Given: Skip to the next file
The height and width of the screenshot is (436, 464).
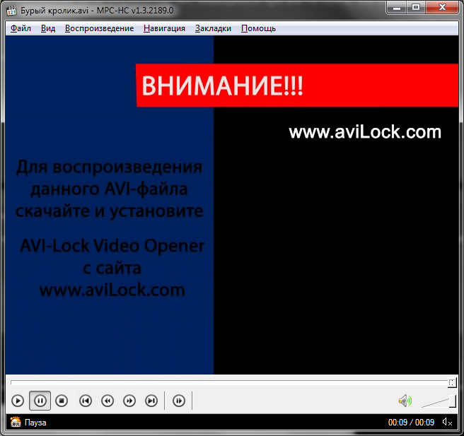Looking at the screenshot, I should (x=151, y=401).
